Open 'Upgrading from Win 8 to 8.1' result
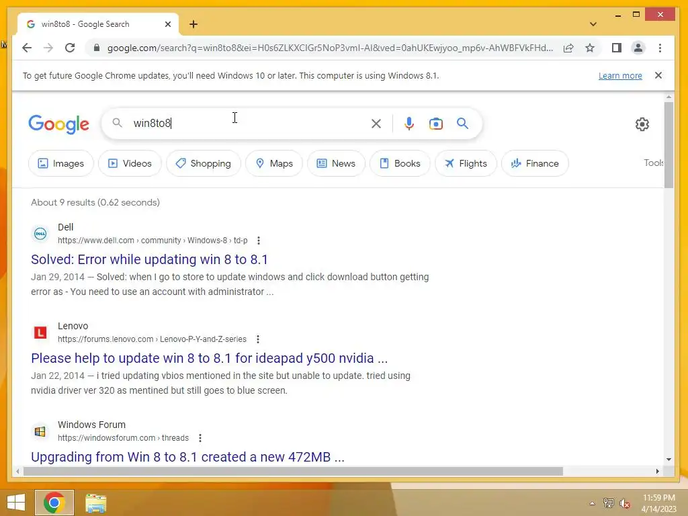688x516 pixels. pos(188,457)
